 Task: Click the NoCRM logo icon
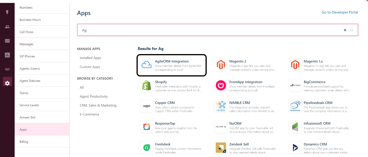221,127
